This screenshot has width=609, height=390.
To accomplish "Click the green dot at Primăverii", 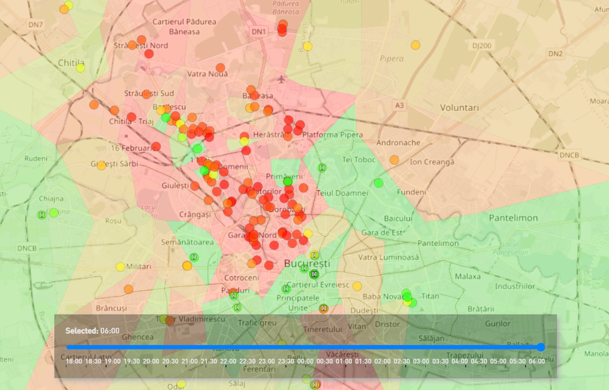I will tap(288, 181).
